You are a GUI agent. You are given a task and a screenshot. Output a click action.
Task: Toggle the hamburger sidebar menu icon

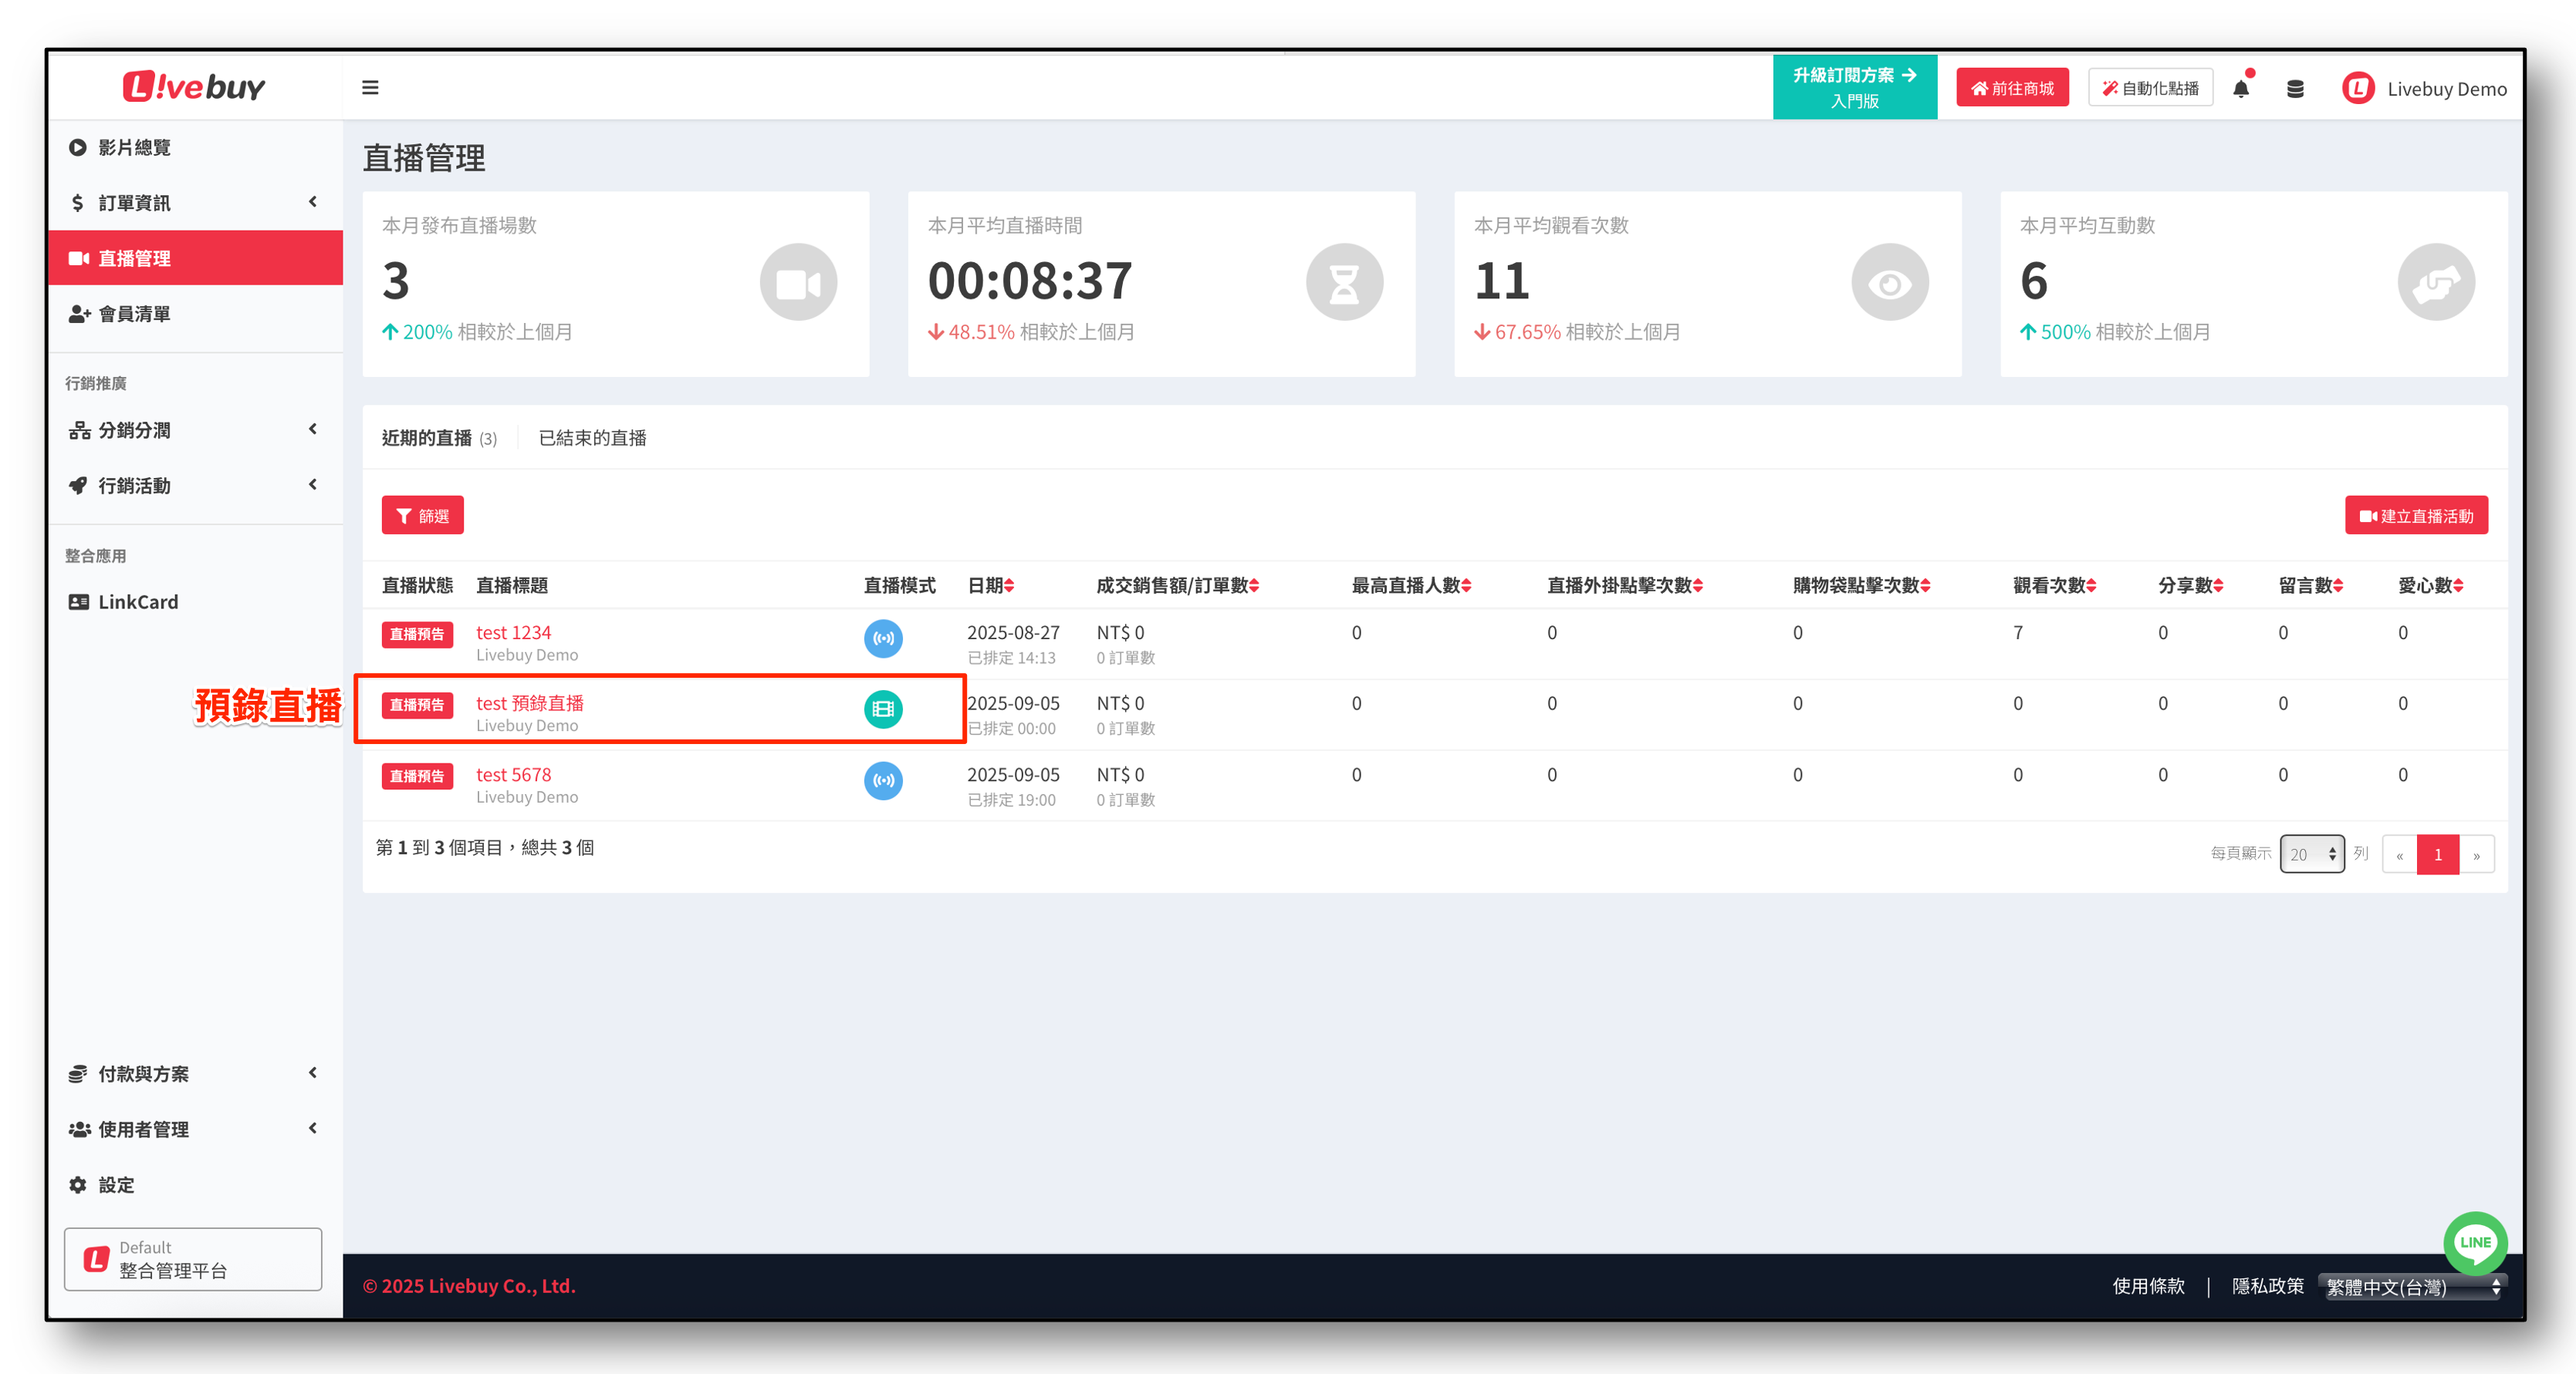pos(370,88)
